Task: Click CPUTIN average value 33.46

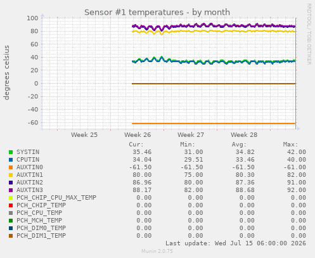Action: pos(245,160)
